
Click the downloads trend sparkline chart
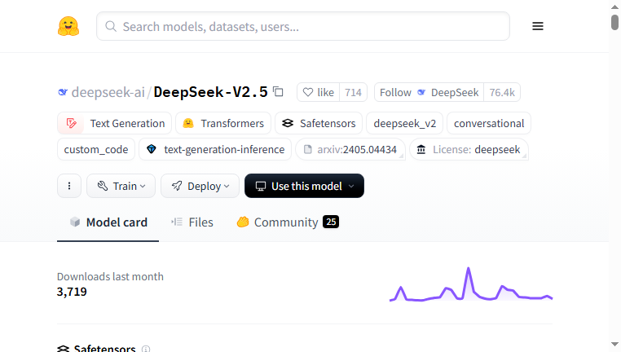471,284
